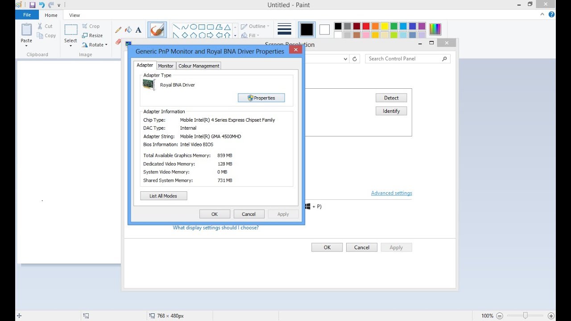Click the List All Modes button

click(164, 196)
